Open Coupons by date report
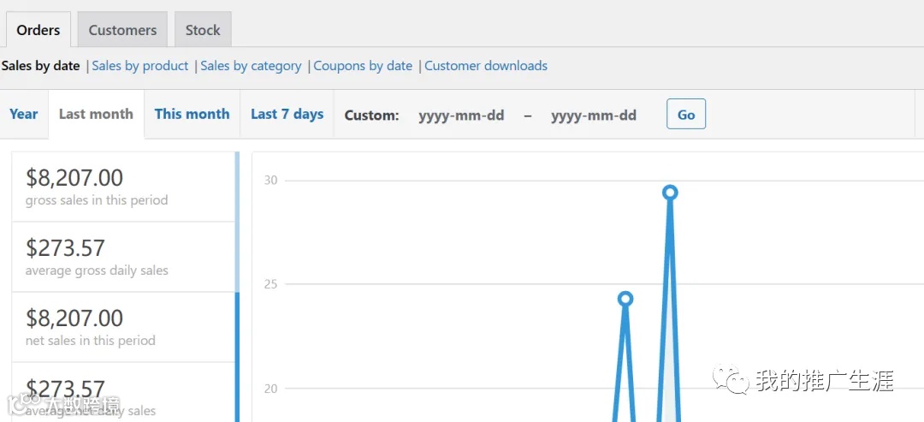This screenshot has height=422, width=924. click(363, 65)
